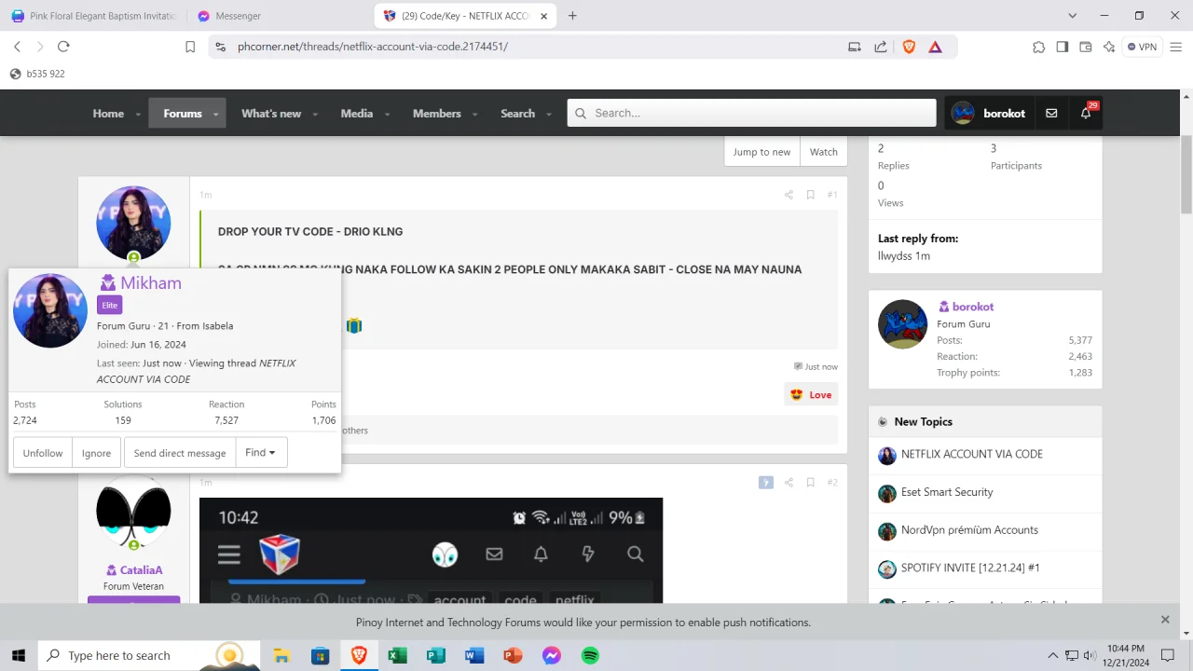1193x671 pixels.
Task: React with the Love button
Action: click(811, 394)
